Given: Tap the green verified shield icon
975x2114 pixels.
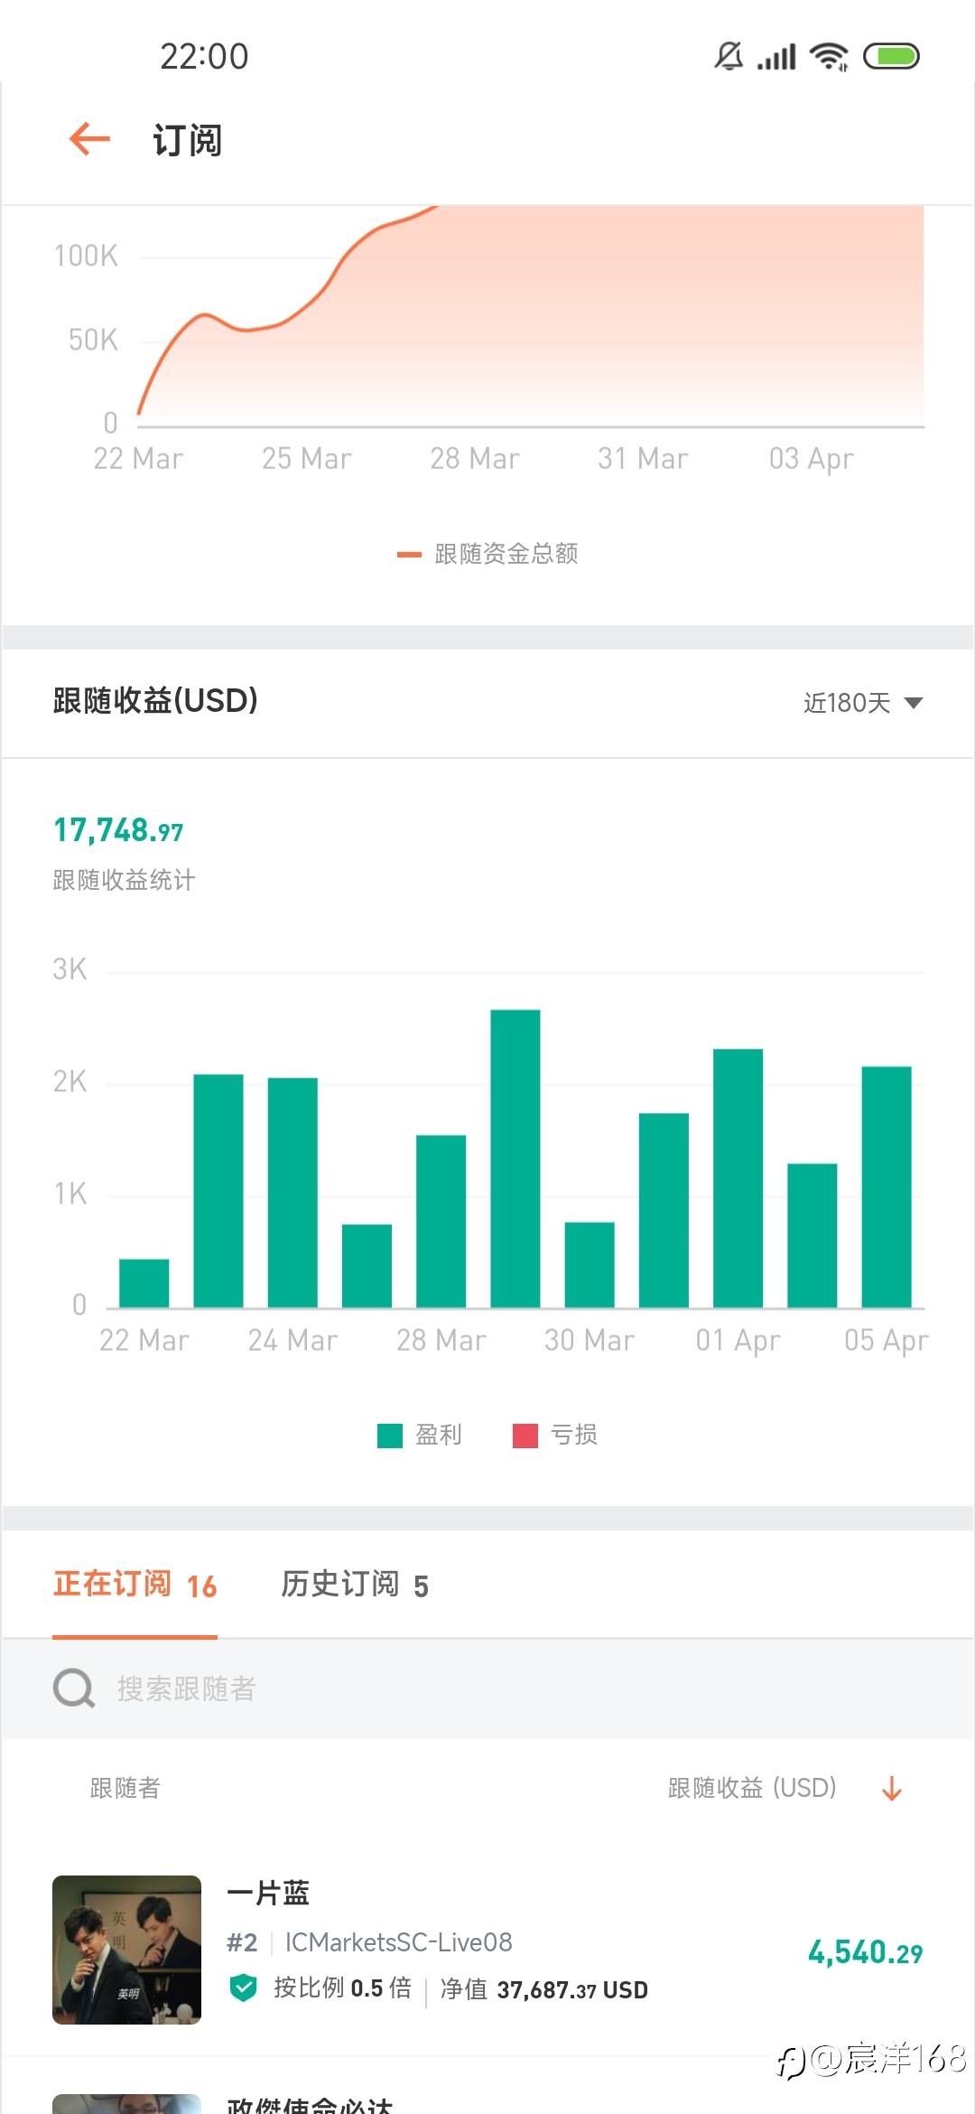Looking at the screenshot, I should pyautogui.click(x=243, y=1988).
